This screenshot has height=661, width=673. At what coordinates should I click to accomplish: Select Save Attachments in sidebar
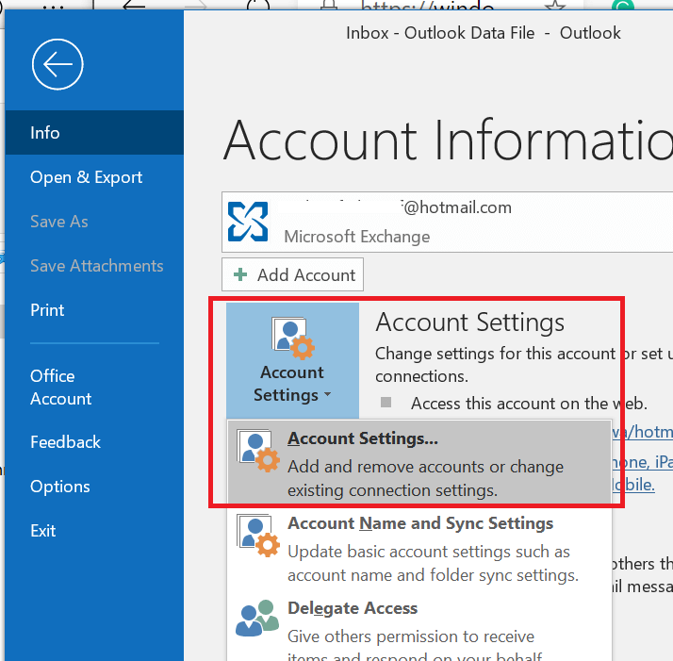[94, 266]
